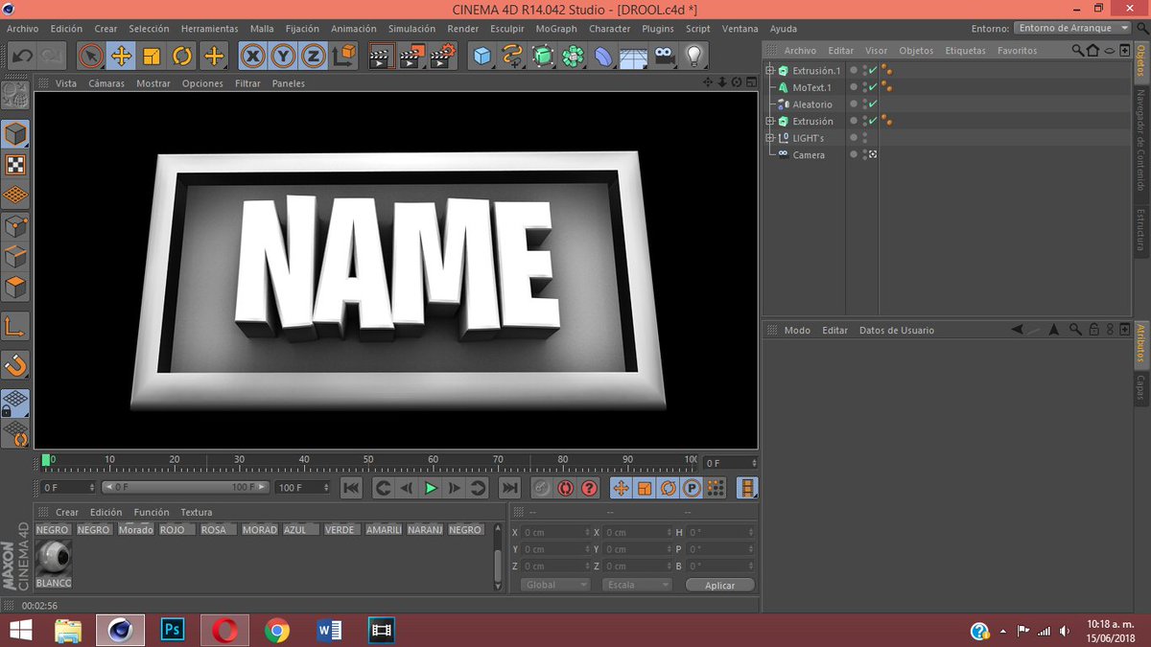
Task: Jump to start of animation
Action: (351, 488)
